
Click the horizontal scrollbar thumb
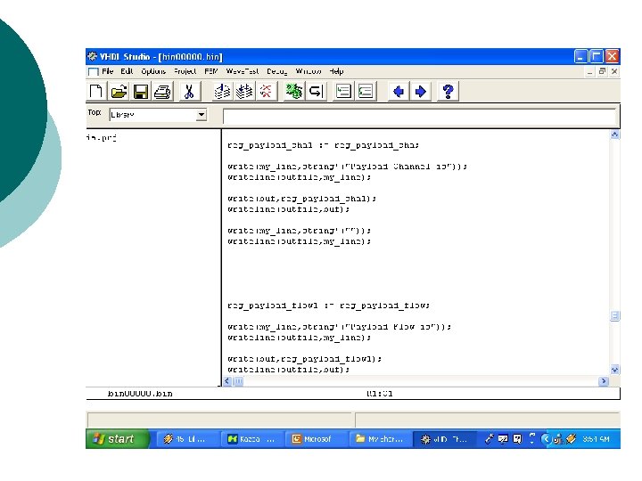[x=239, y=381]
